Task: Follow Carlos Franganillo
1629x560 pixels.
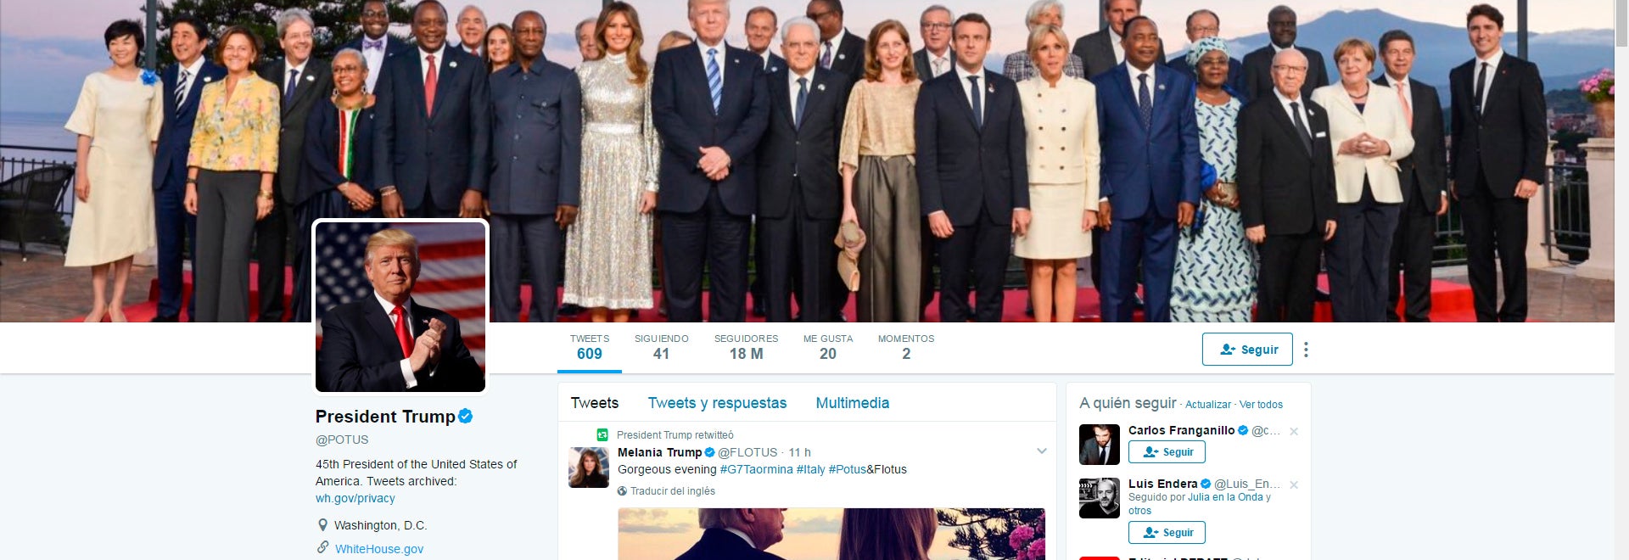Action: (1167, 452)
